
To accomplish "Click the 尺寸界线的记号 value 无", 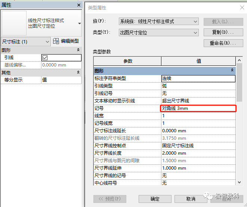I will click(198, 176).
